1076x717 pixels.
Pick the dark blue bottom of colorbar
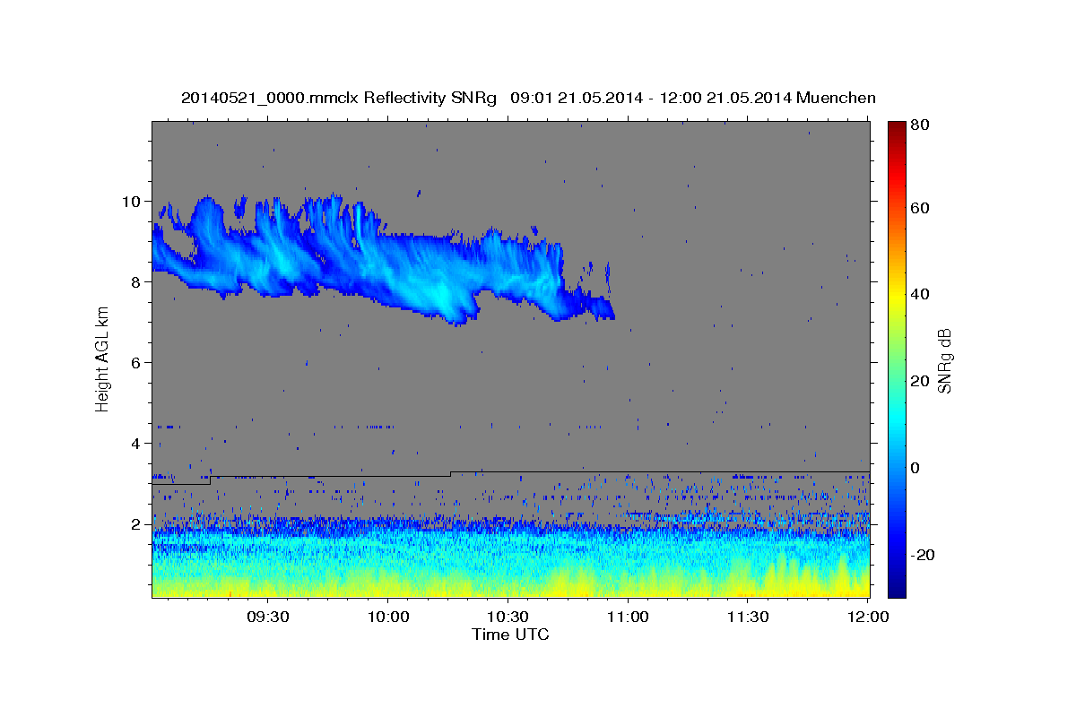click(897, 590)
